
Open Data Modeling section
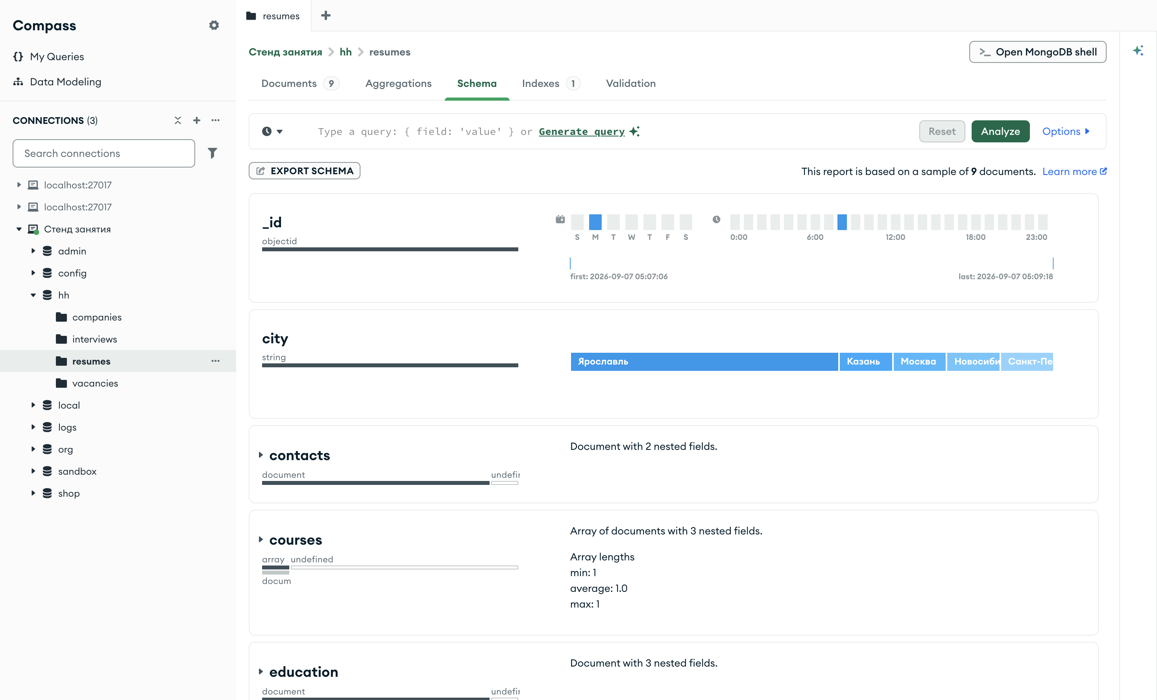tap(57, 82)
